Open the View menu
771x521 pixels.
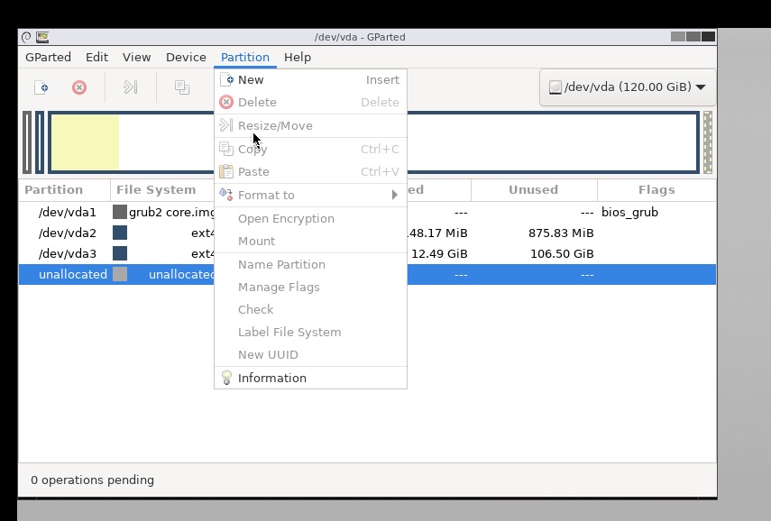[137, 57]
